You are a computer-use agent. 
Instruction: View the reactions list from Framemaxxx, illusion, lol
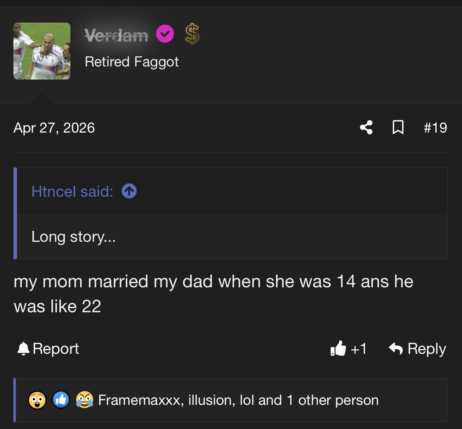238,400
